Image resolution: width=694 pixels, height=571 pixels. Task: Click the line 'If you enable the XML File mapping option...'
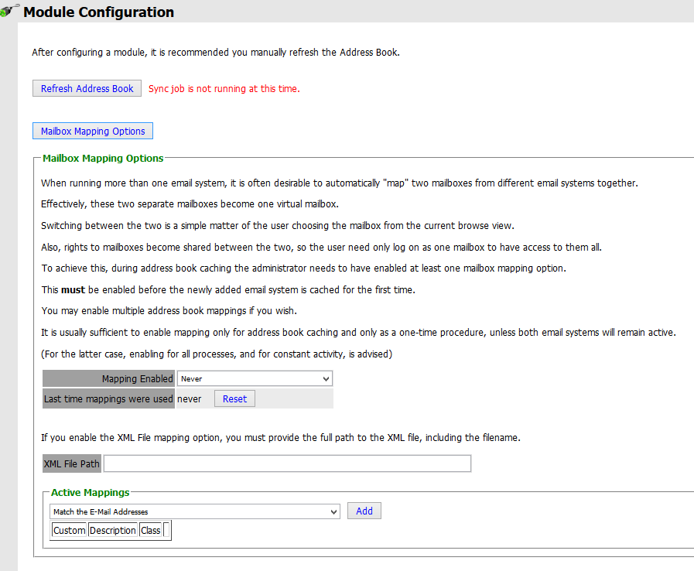coord(281,438)
